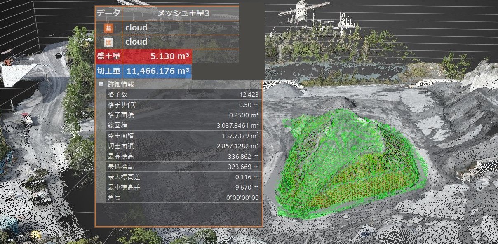Select the 最大標高差 row label
The height and width of the screenshot is (244, 498).
pos(124,177)
